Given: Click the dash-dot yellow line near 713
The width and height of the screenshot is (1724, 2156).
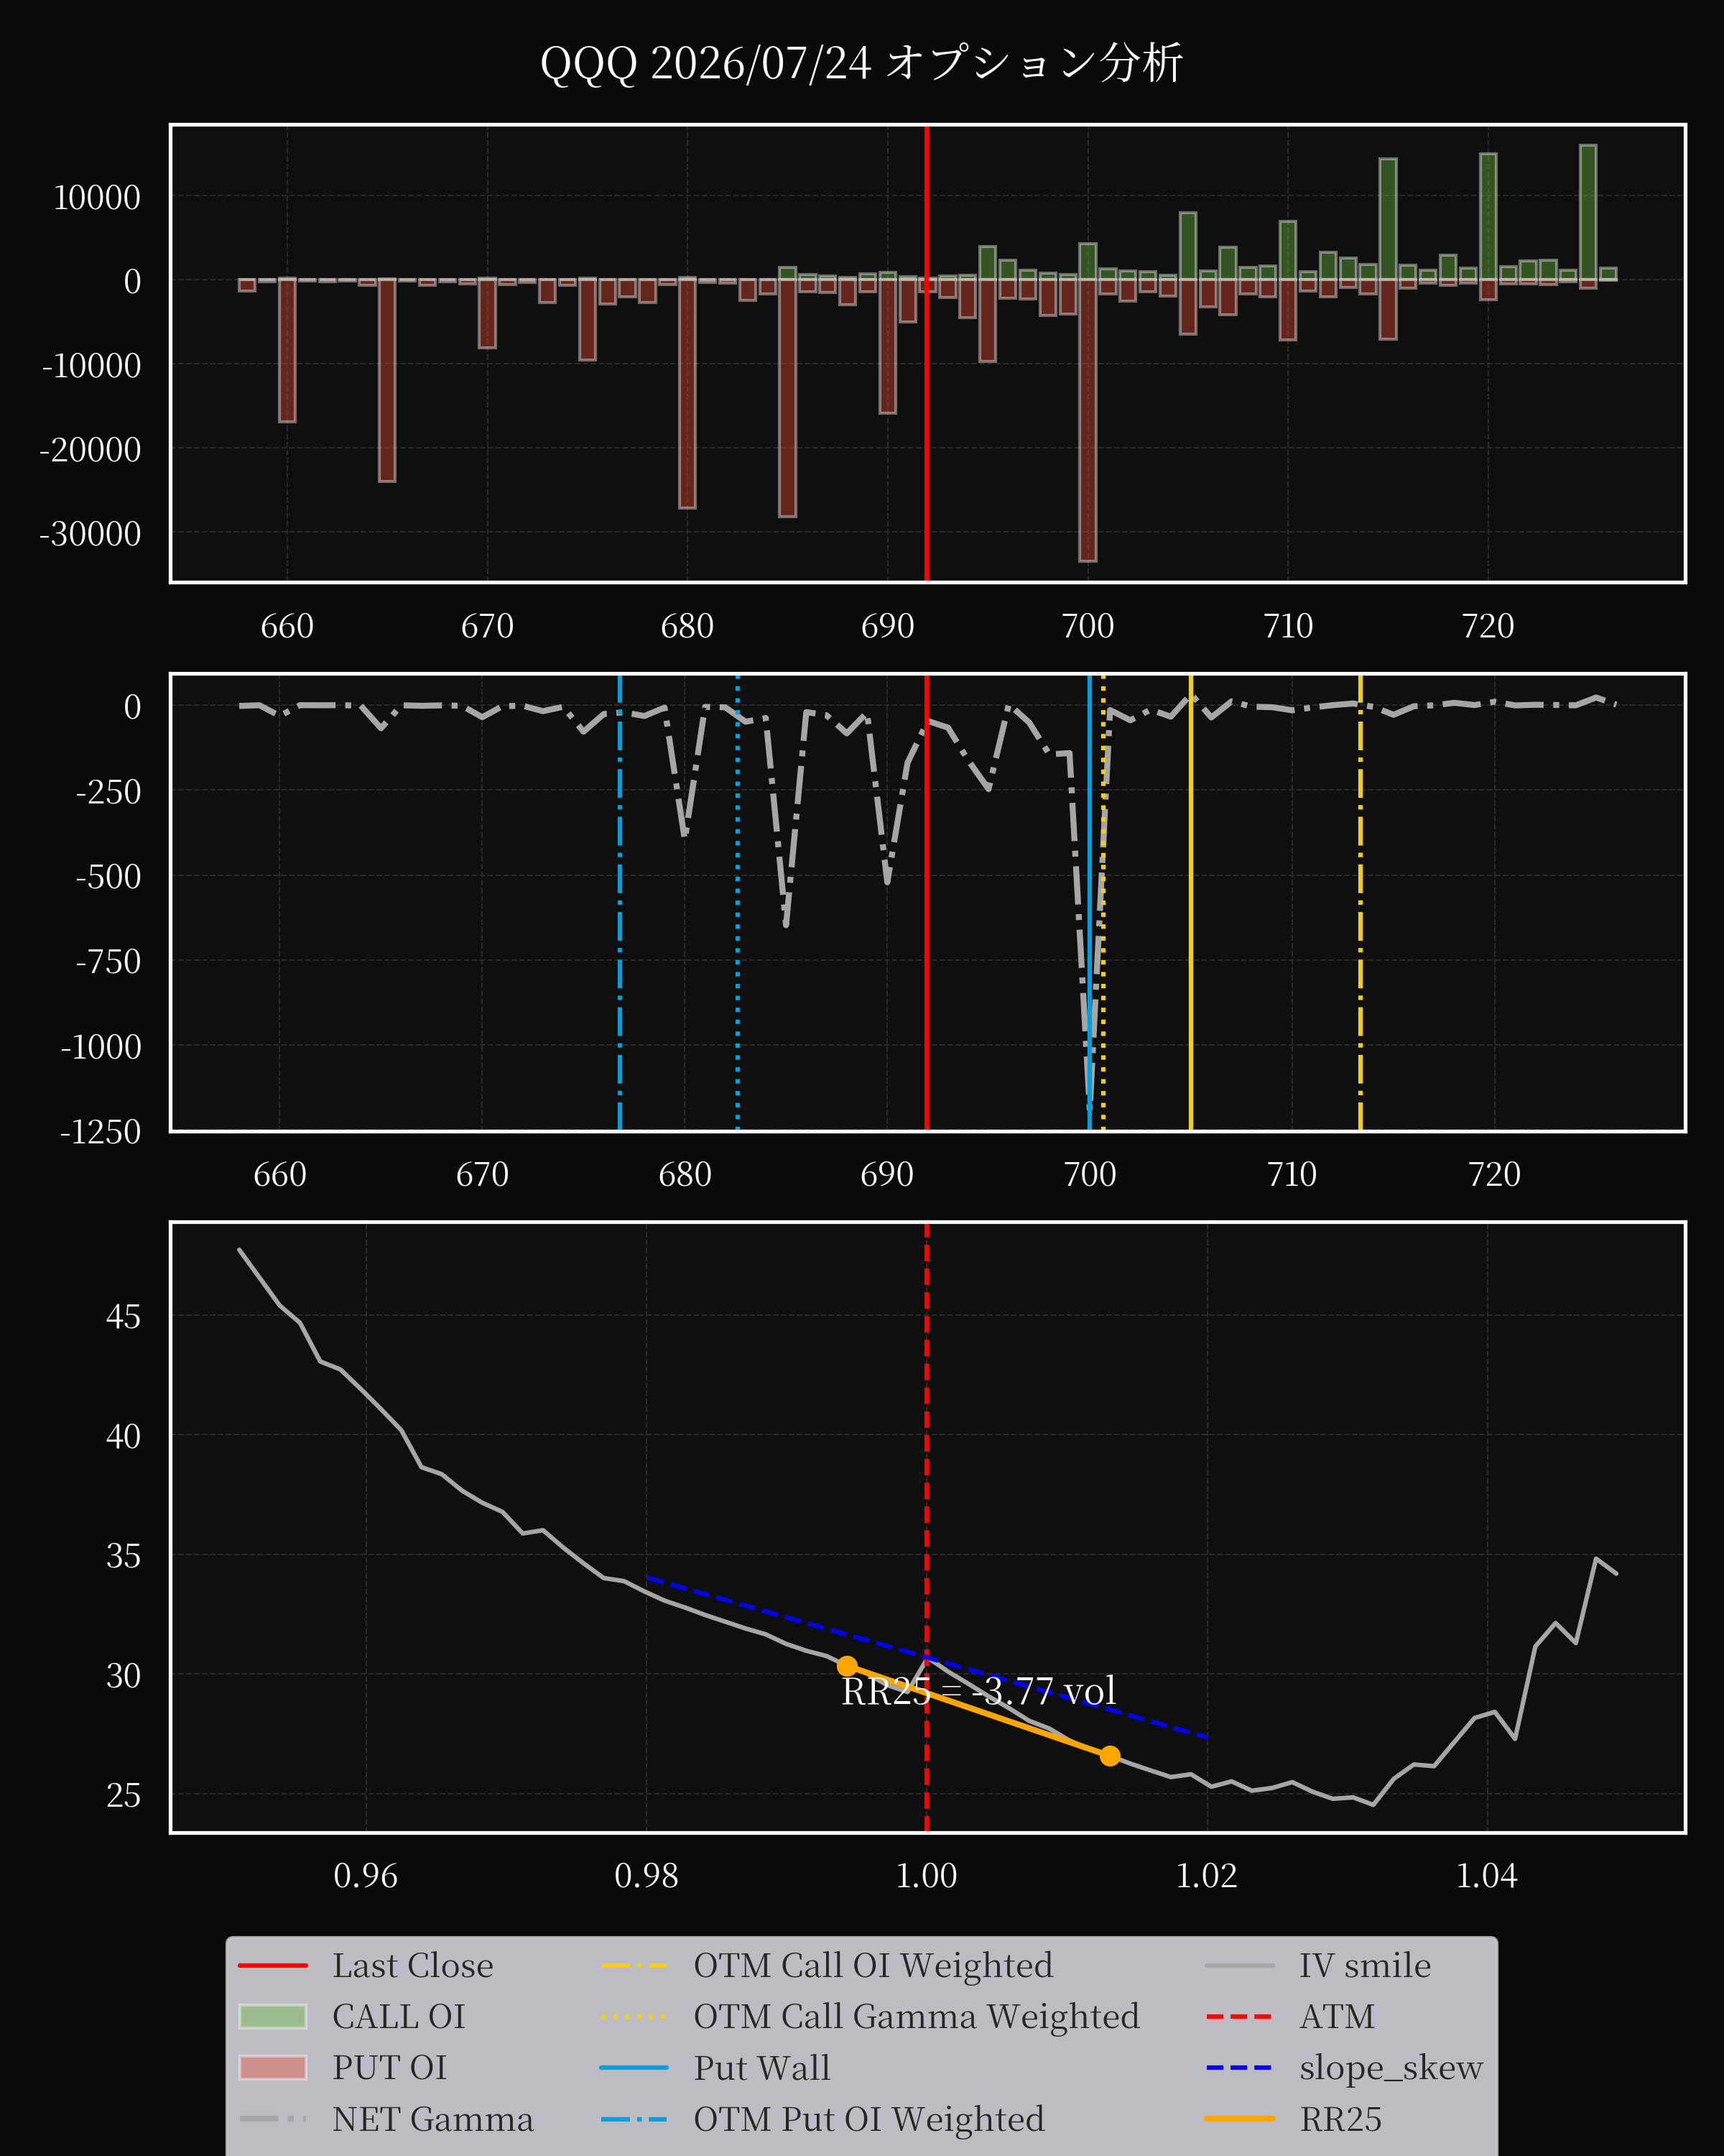Looking at the screenshot, I should tap(1361, 903).
